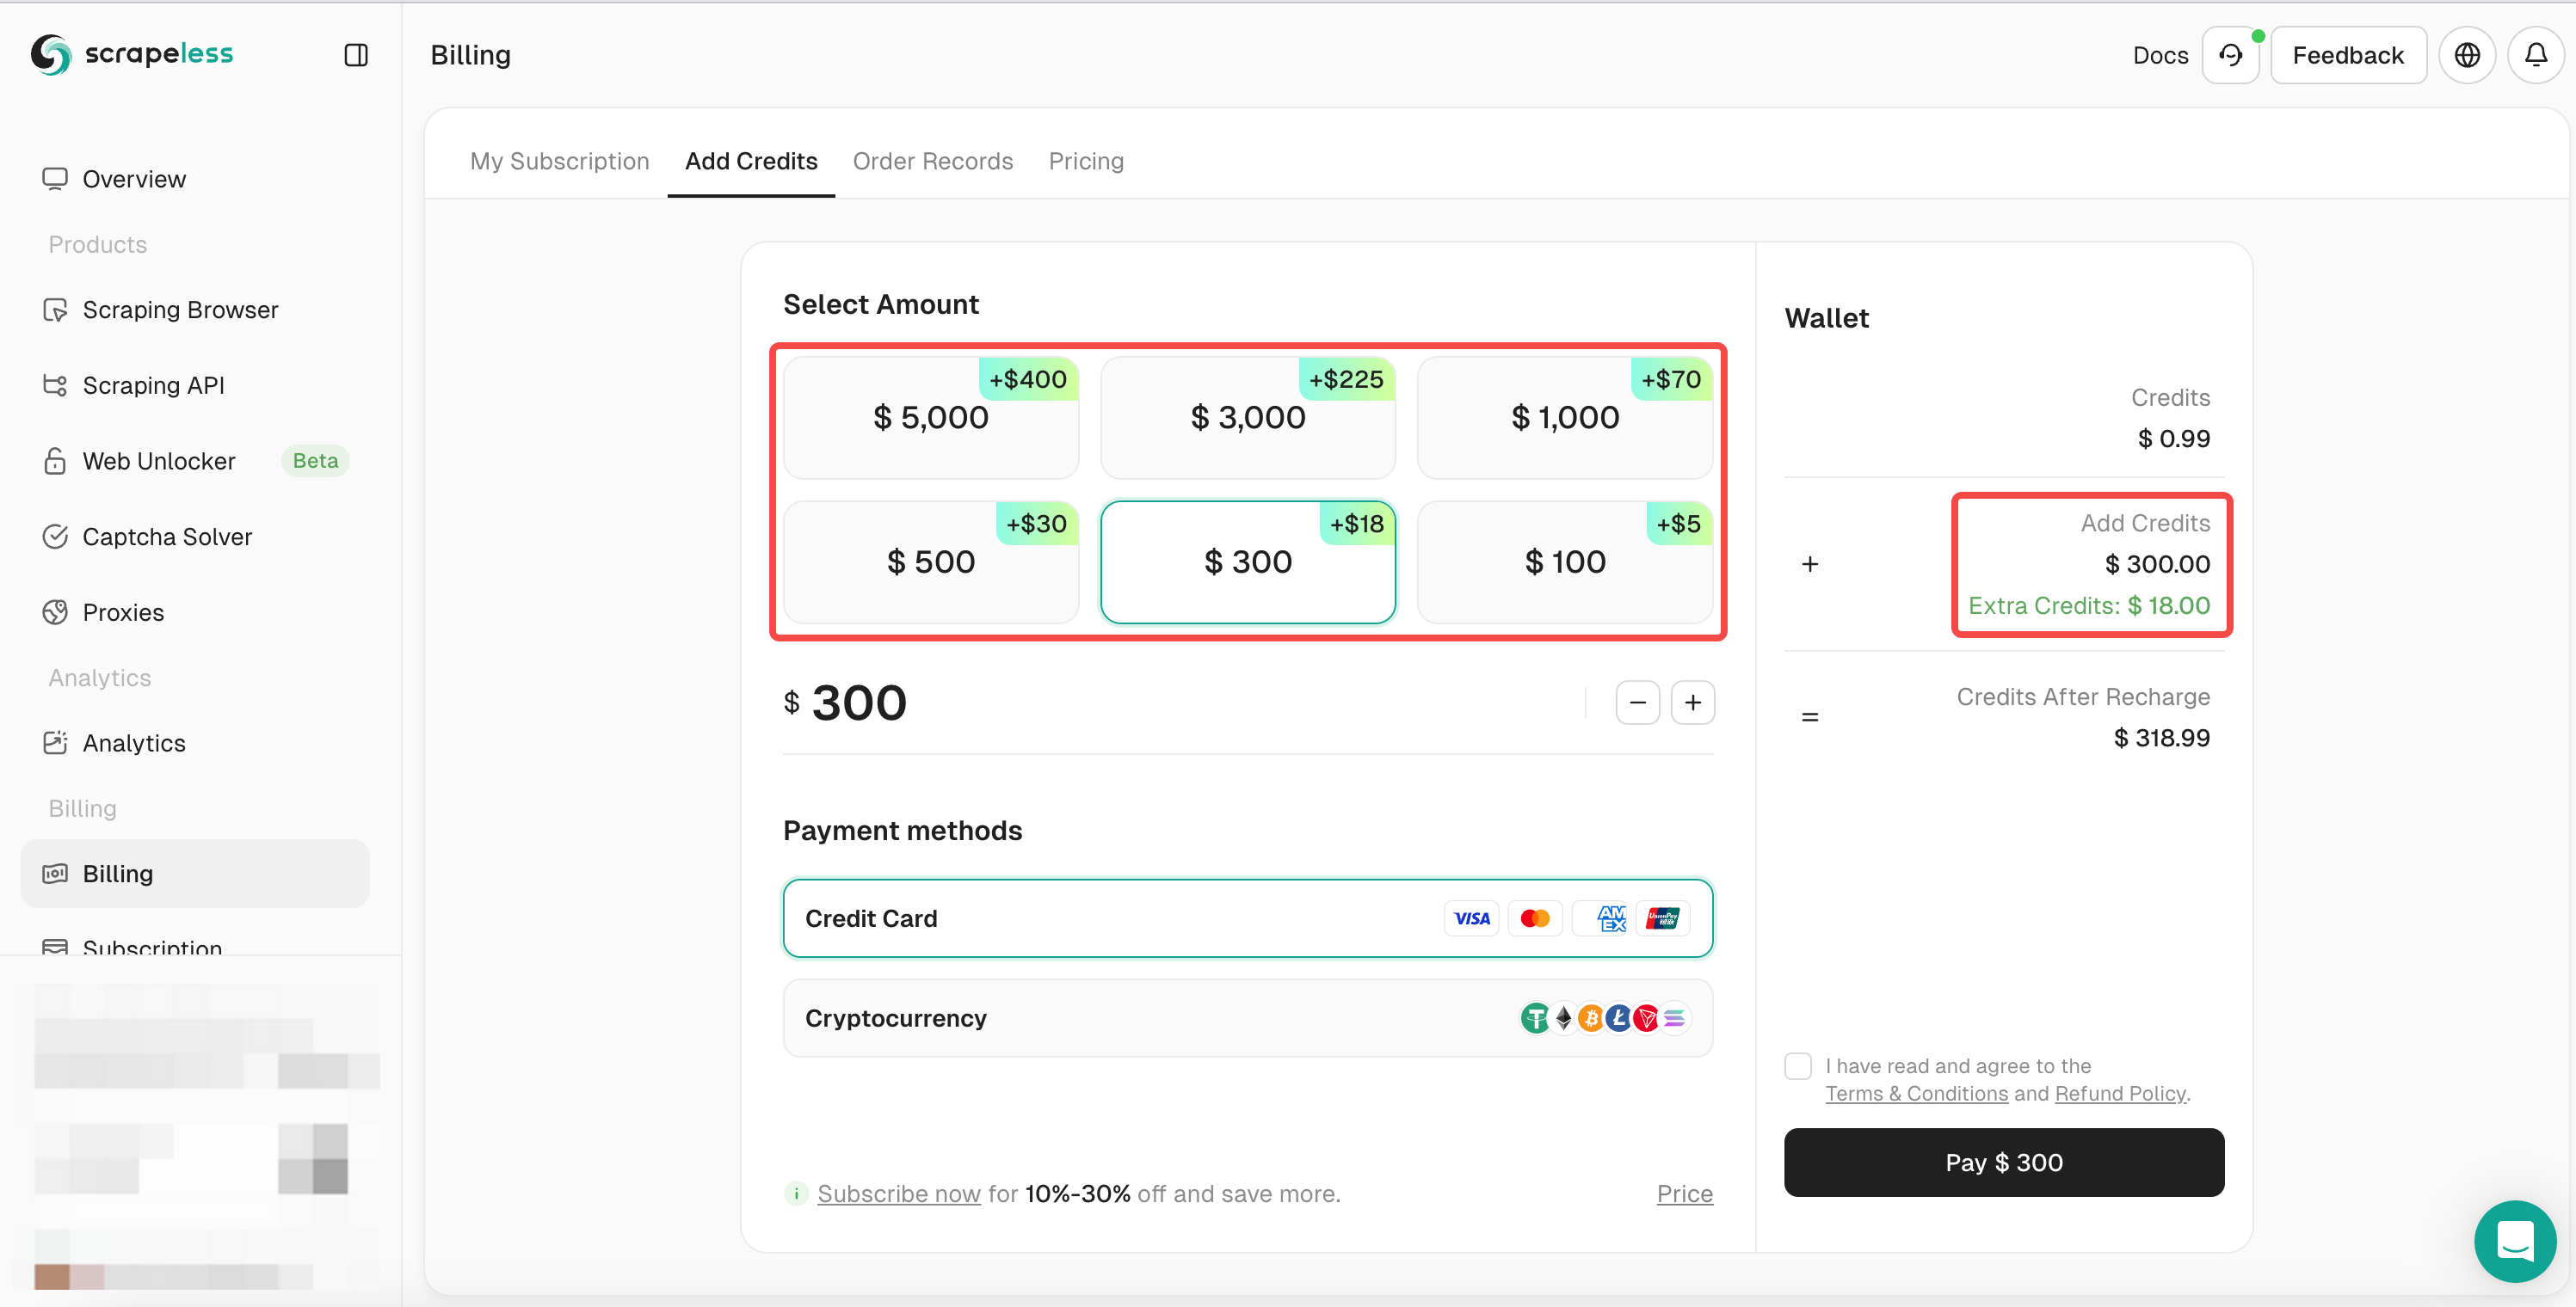Click the Captcha Solver sidebar icon
Screen dimensions: 2576x1307
55,537
